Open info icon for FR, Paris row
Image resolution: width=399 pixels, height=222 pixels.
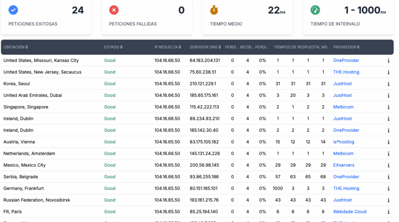[x=388, y=212]
